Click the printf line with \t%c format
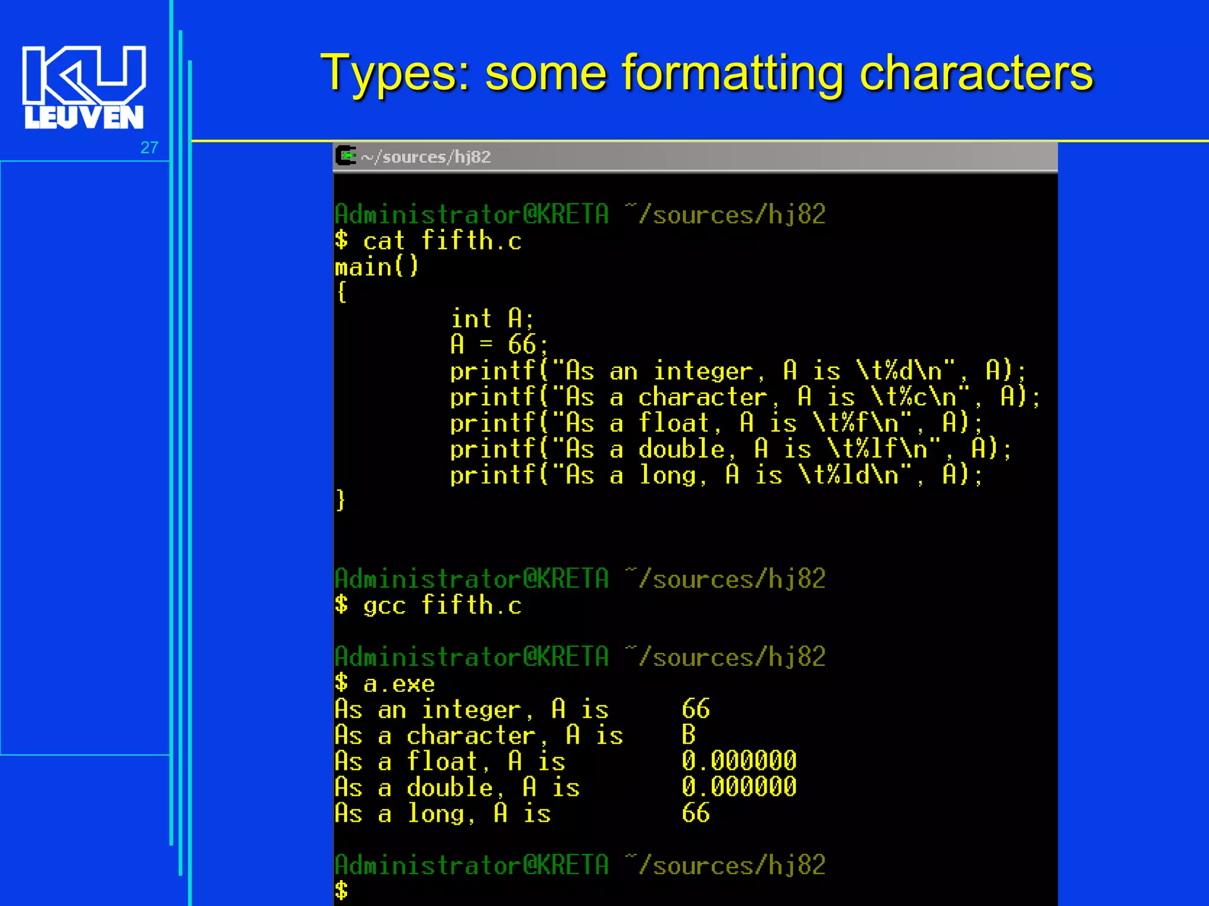The image size is (1209, 906). point(745,397)
